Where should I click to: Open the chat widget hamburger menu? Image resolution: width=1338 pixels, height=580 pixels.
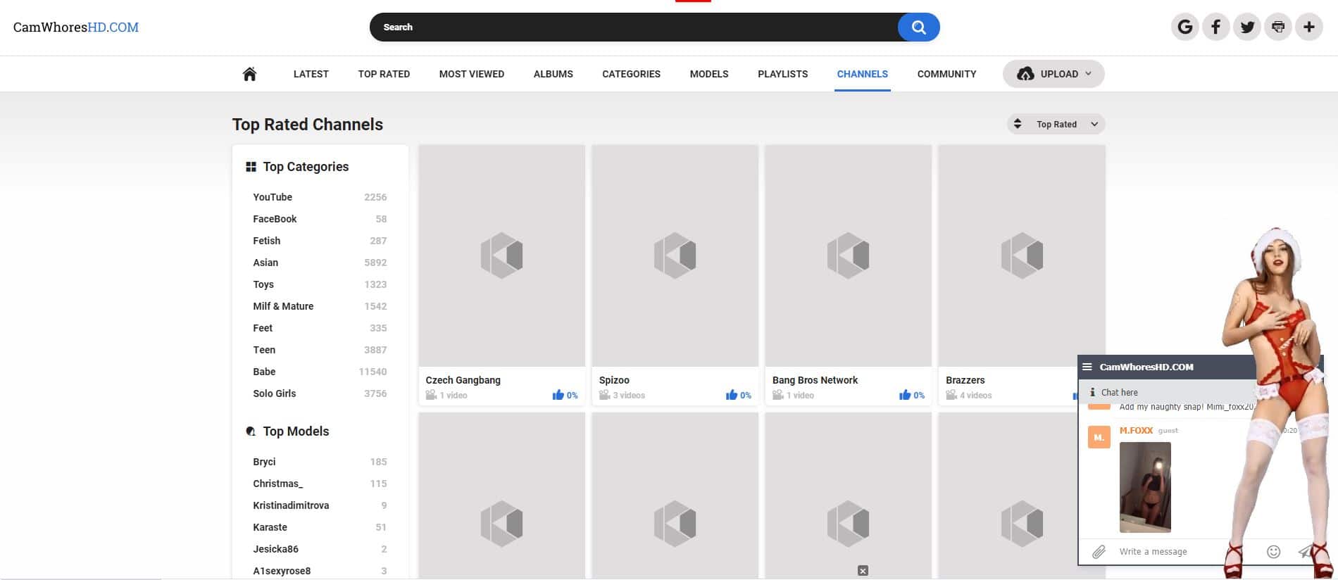[1087, 367]
